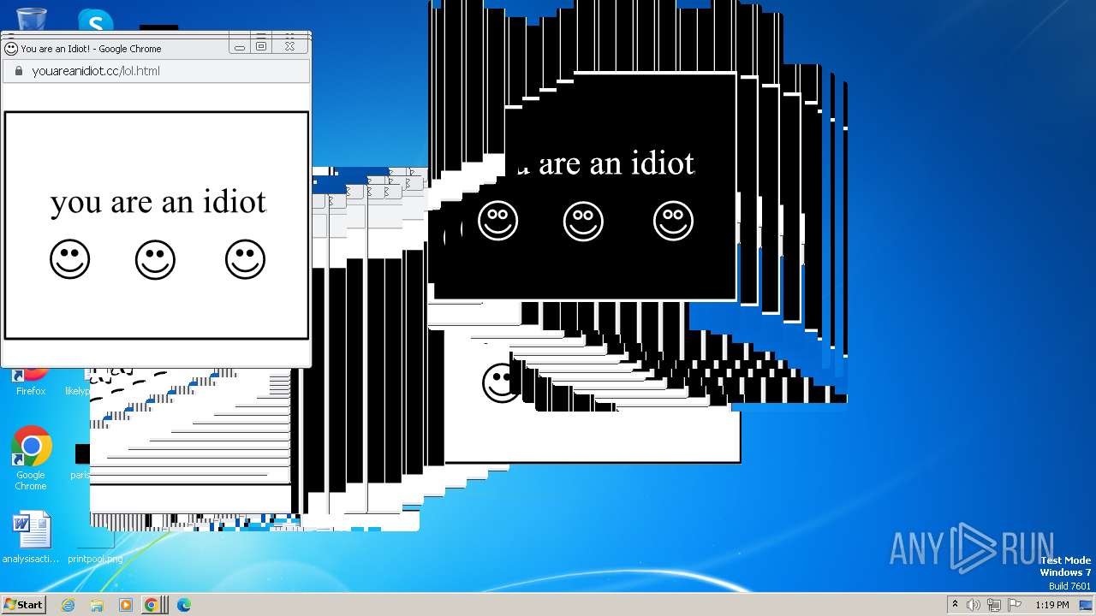Open the 1:19 PM clock
This screenshot has height=616, width=1096.
click(1051, 605)
